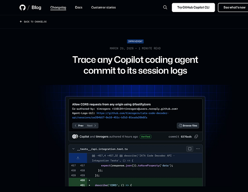The height and width of the screenshot is (192, 248).
Task: Click Copilot avatar in commit author row
Action: (74, 136)
